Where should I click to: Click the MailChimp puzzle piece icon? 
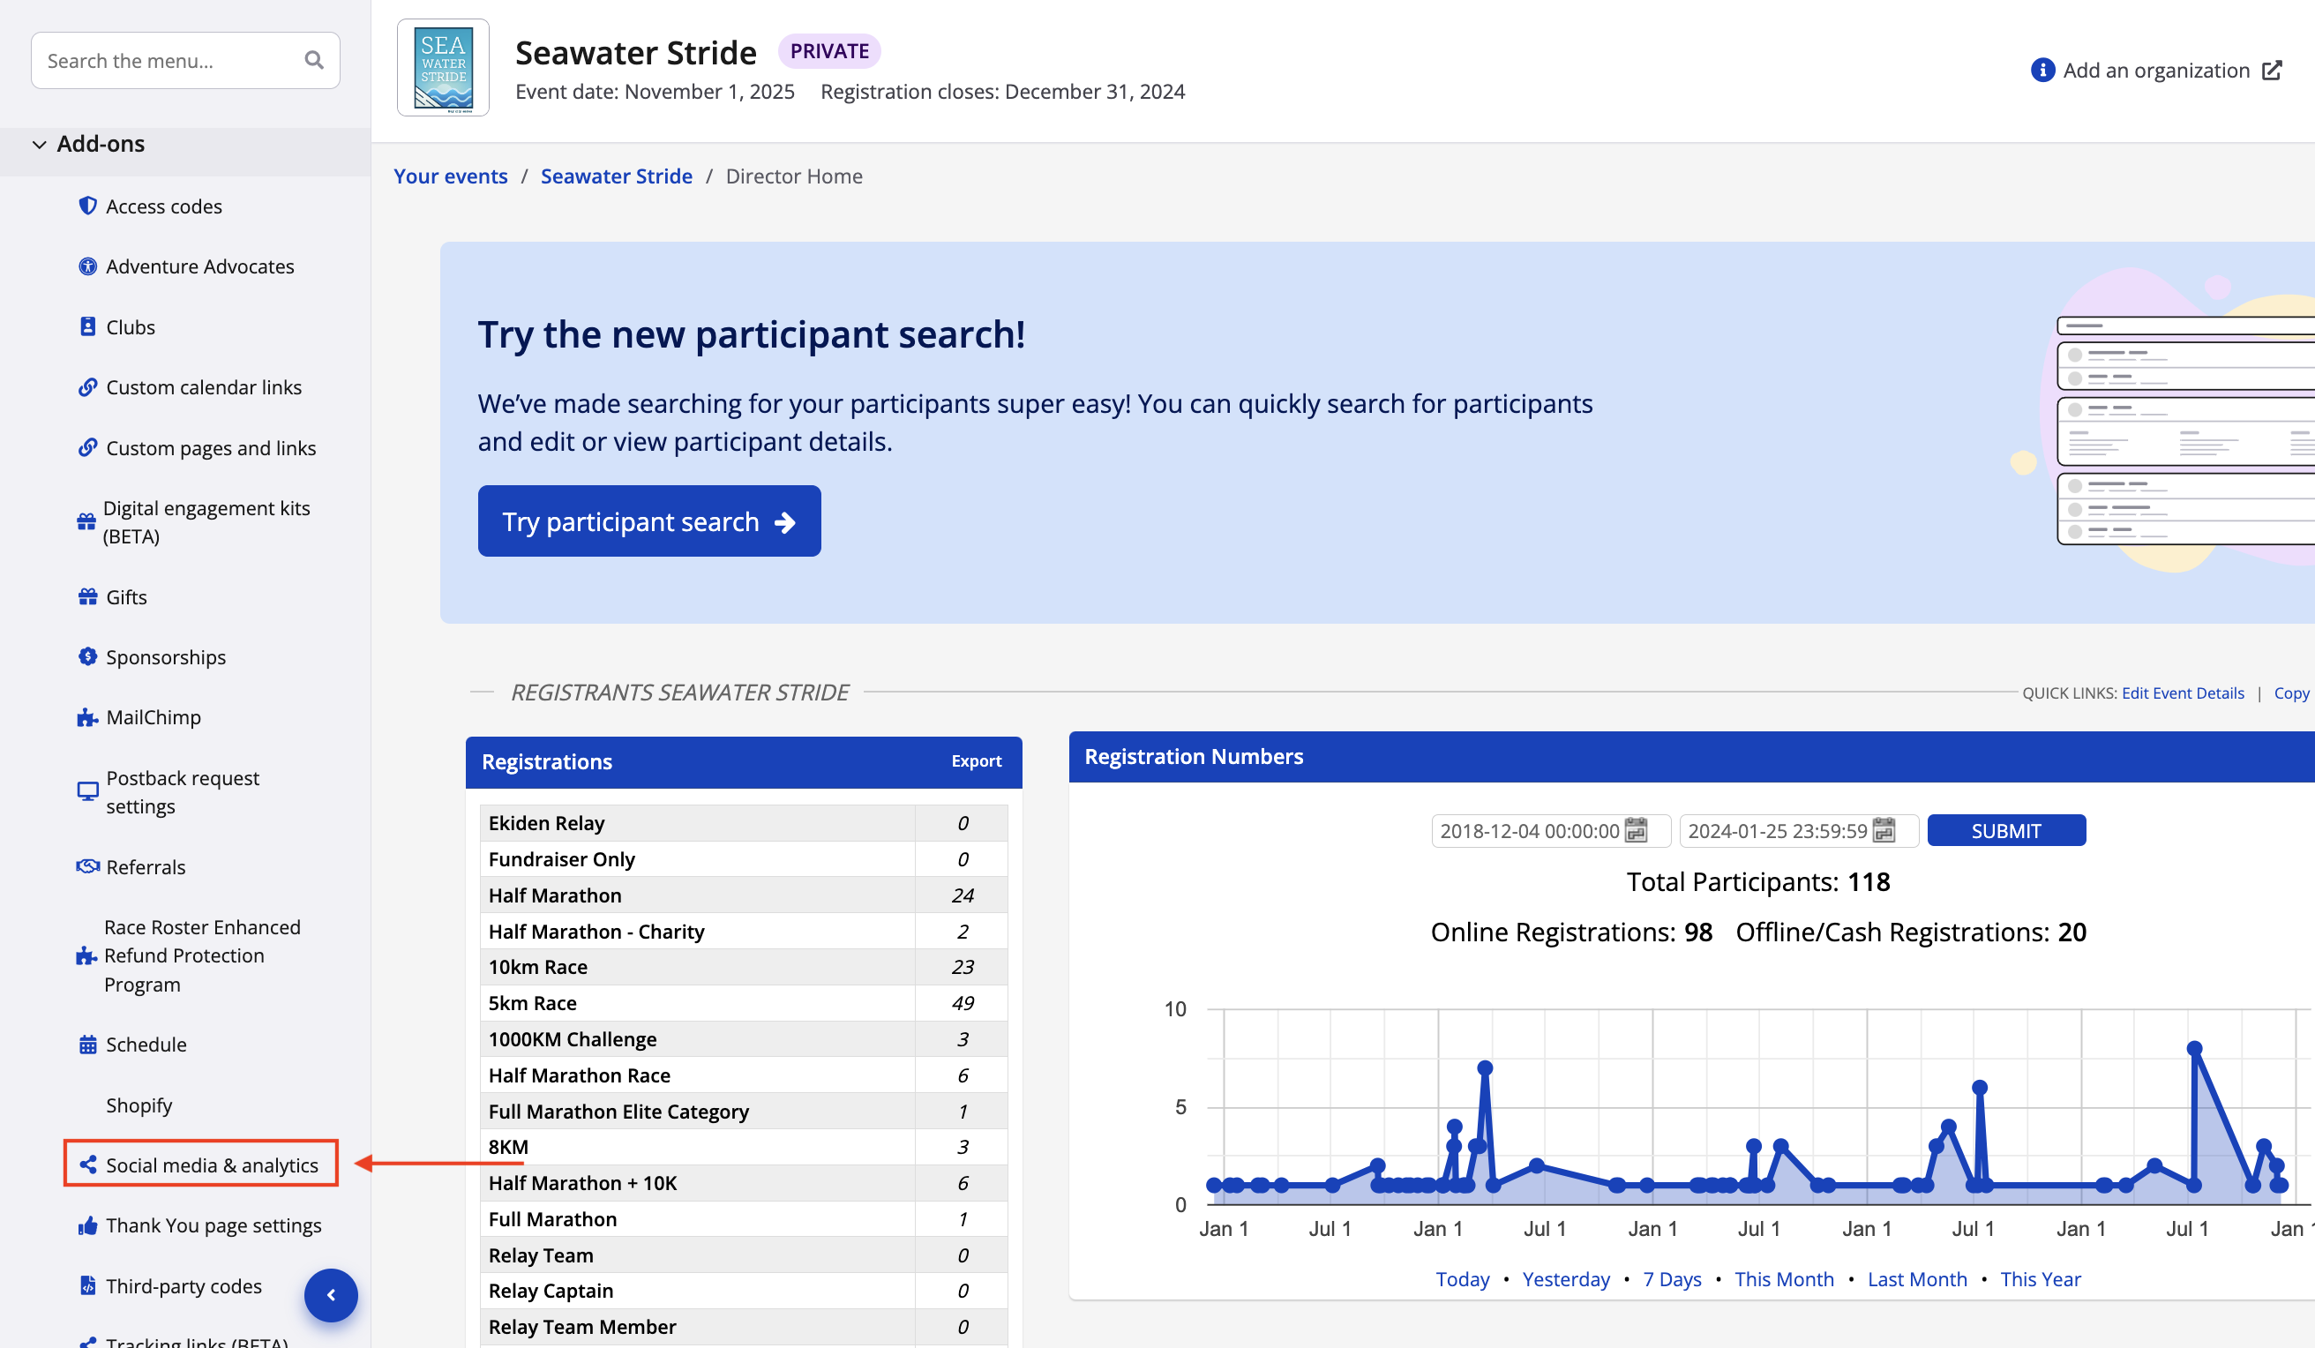pyautogui.click(x=87, y=717)
